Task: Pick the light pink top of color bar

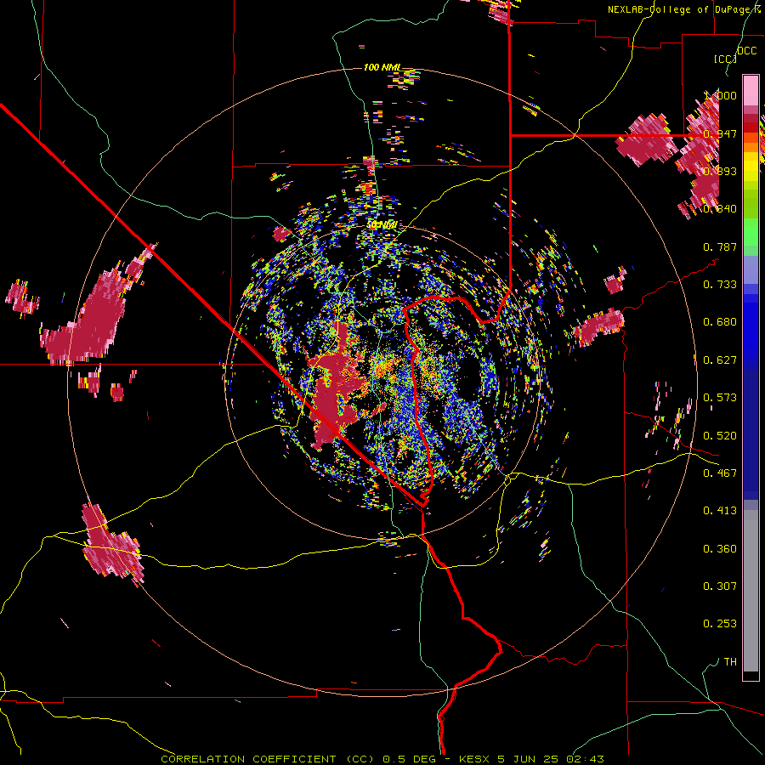Action: (x=751, y=90)
